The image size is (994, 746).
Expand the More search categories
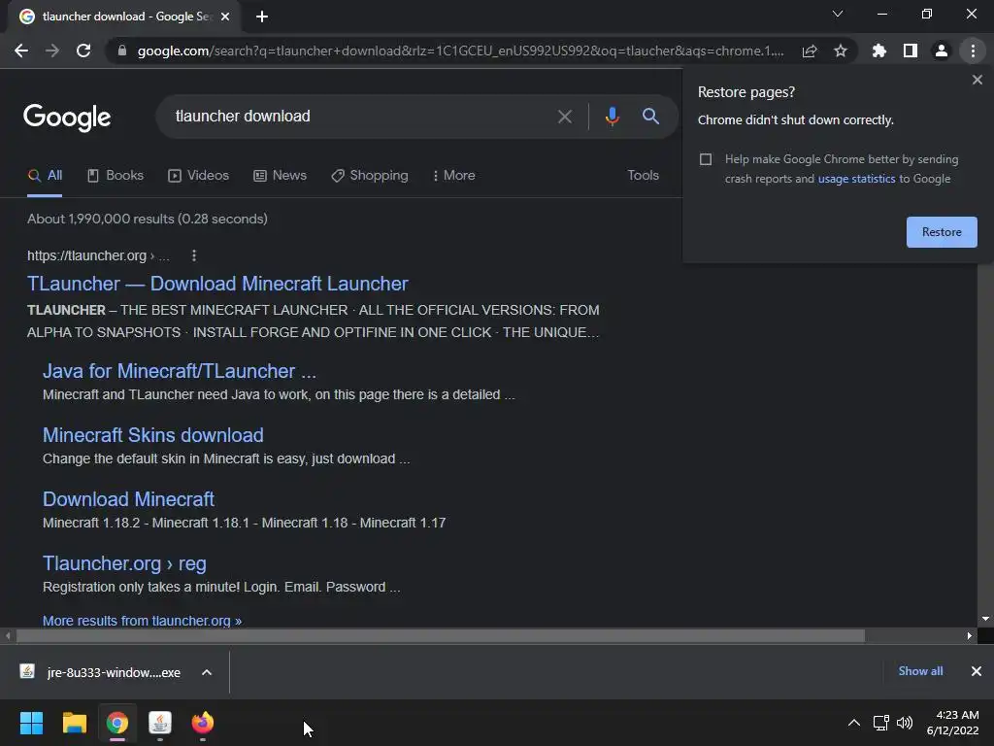454,176
